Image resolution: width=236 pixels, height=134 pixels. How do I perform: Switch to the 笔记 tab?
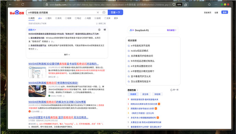click(78, 18)
